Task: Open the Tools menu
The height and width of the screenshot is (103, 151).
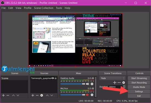Action: (59, 8)
